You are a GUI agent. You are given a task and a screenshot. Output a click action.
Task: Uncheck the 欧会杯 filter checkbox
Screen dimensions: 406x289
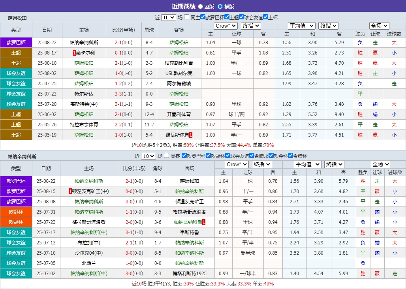(271, 155)
